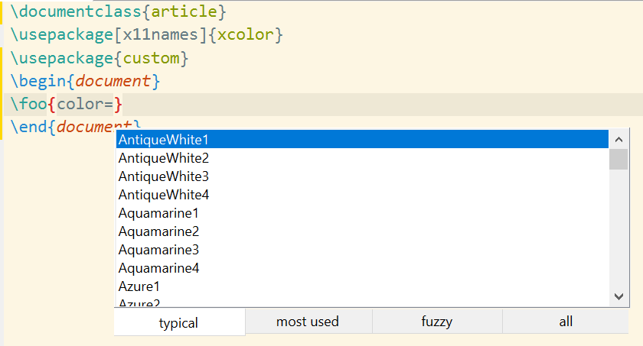This screenshot has width=643, height=346.
Task: Choose AntiqueWhite2 completion entry
Action: 362,158
